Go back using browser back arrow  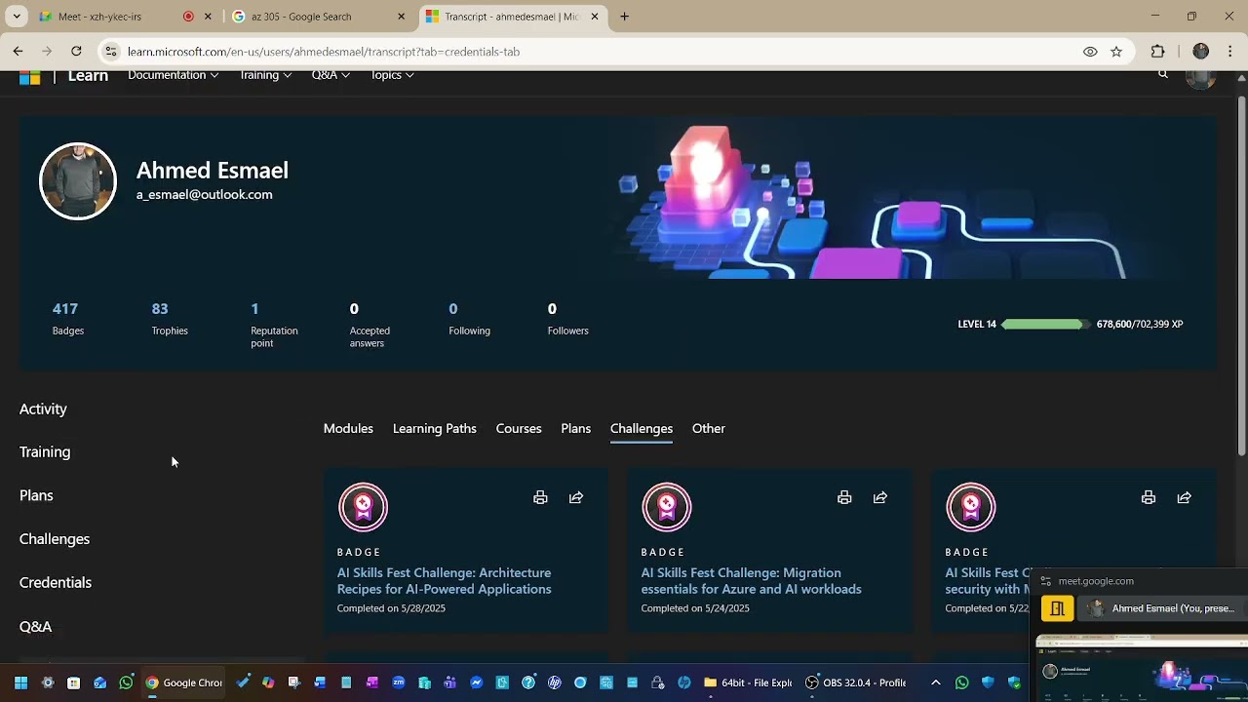tap(18, 51)
